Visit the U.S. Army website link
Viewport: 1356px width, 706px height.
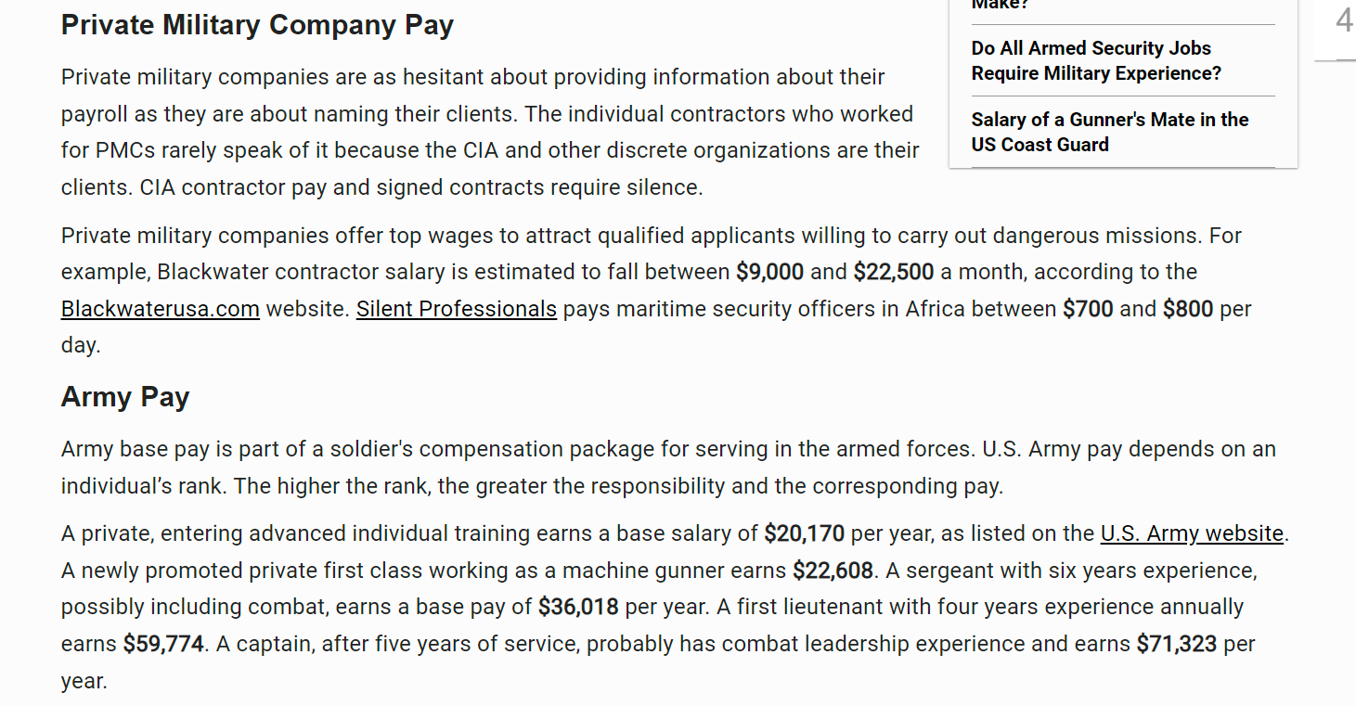[x=1192, y=533]
